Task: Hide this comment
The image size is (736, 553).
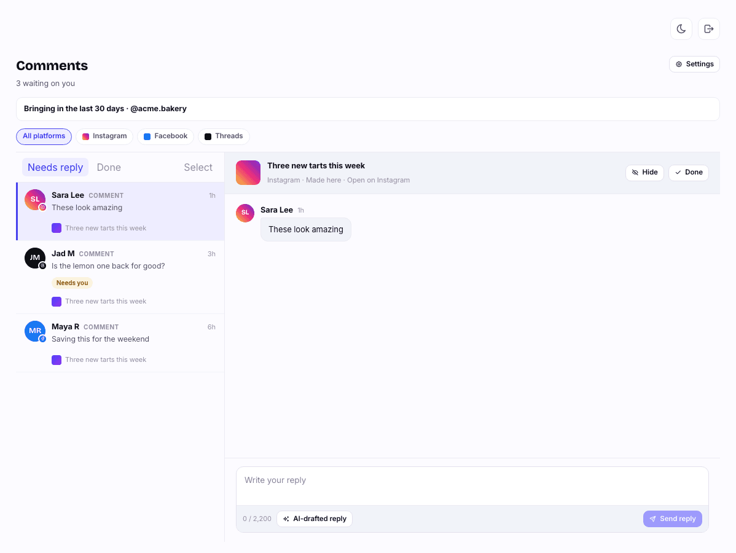Action: [644, 173]
